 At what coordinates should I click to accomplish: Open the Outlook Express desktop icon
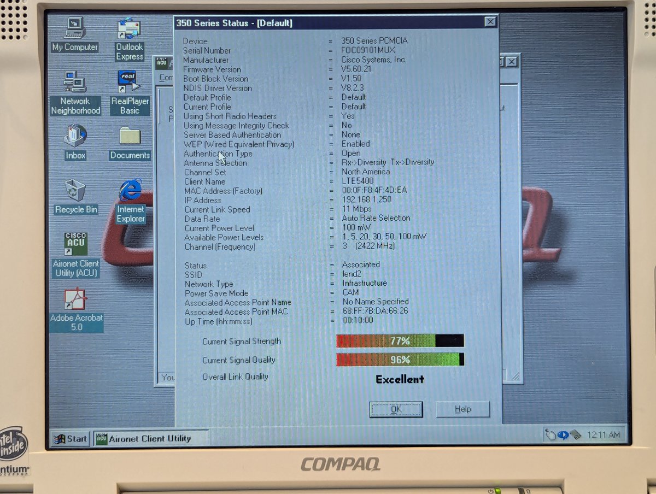(x=130, y=38)
